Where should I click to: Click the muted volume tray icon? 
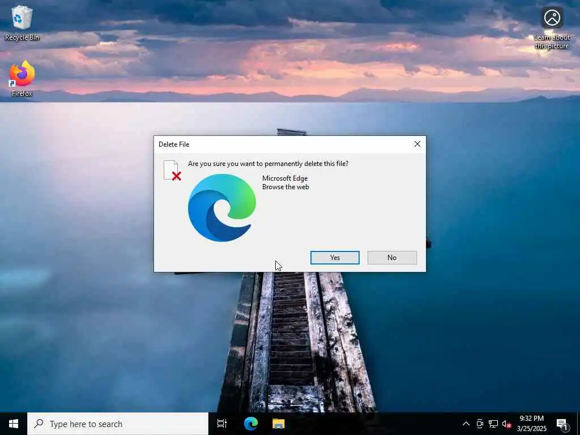506,424
